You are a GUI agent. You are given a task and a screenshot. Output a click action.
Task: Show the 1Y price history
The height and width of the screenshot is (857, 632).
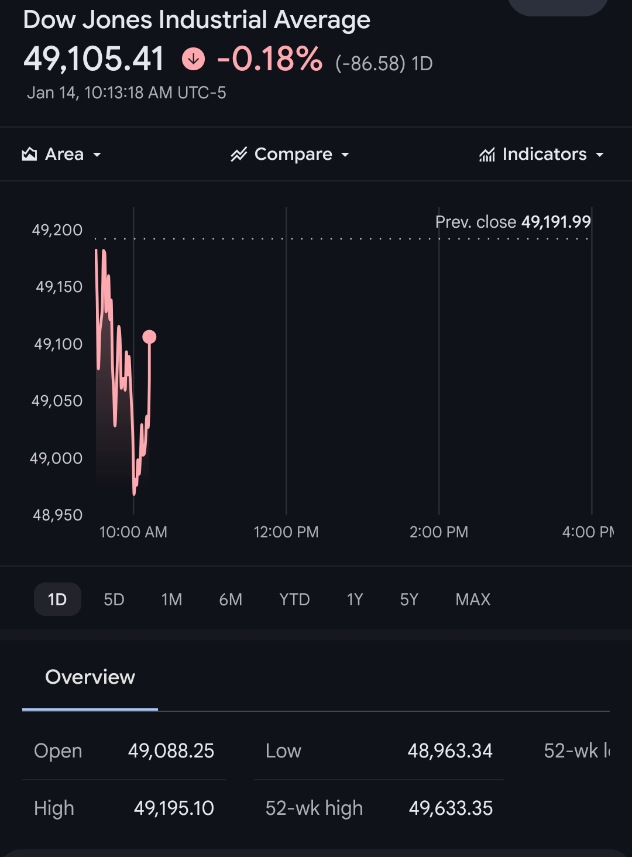pos(355,599)
